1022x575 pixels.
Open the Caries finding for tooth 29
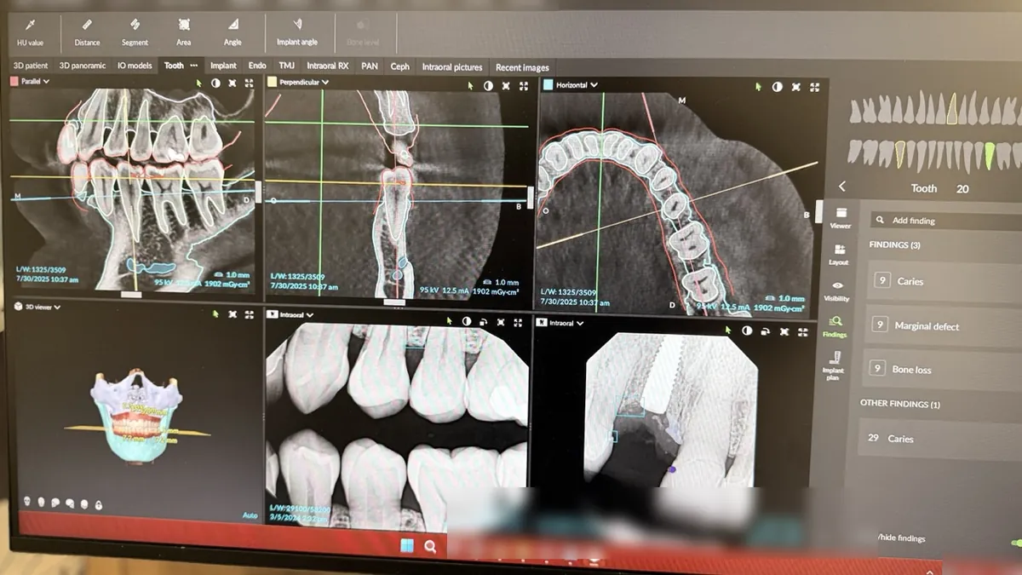pos(939,438)
